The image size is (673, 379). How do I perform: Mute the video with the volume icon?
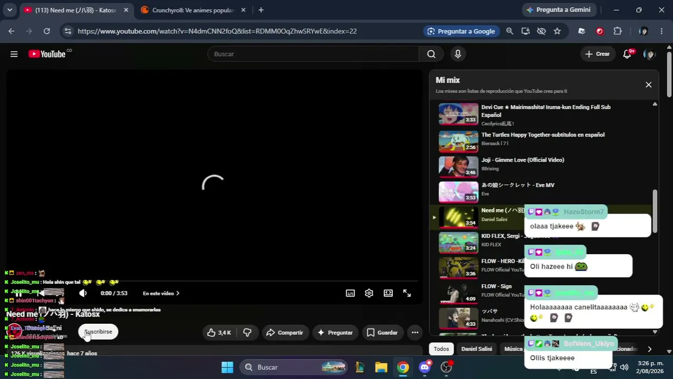[83, 293]
